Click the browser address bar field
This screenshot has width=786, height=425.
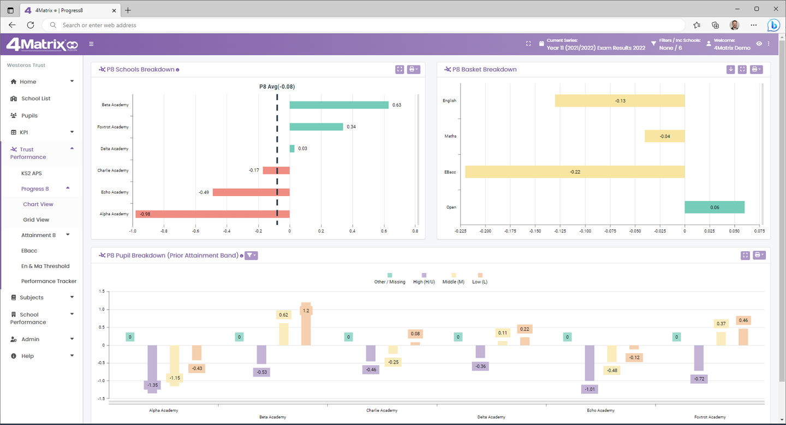360,25
